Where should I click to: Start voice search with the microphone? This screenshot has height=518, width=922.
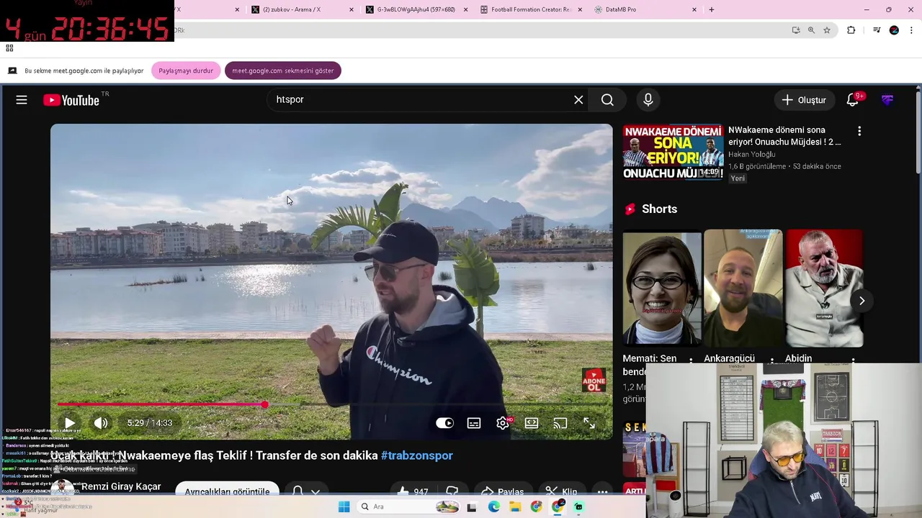point(648,100)
